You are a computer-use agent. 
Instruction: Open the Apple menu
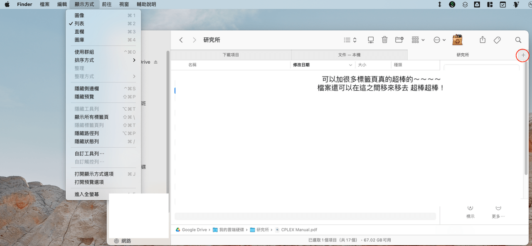(7, 4)
